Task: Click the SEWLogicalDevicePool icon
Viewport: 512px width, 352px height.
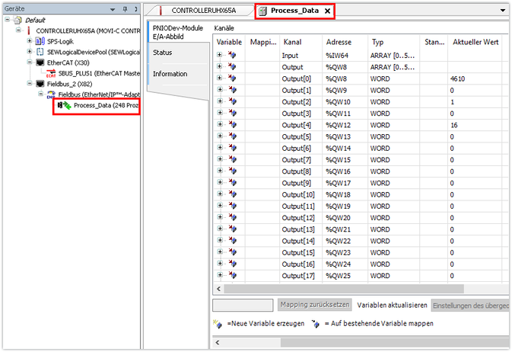Action: [x=40, y=52]
